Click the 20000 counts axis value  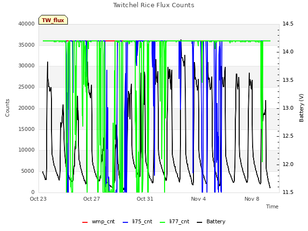click(26, 108)
